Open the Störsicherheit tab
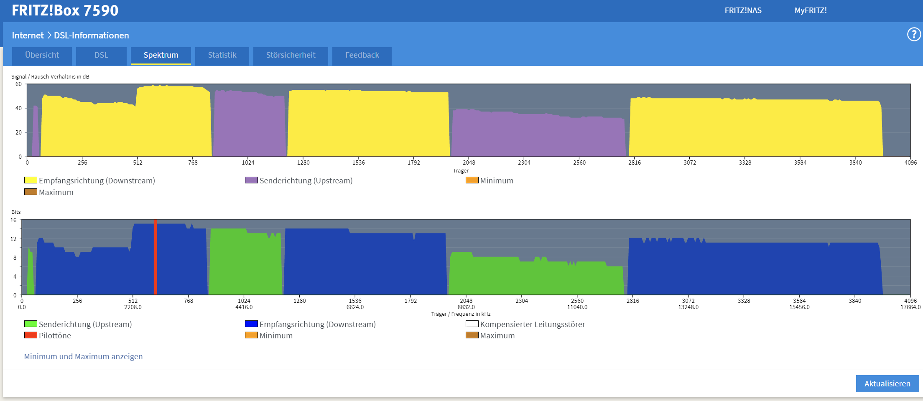 tap(291, 56)
